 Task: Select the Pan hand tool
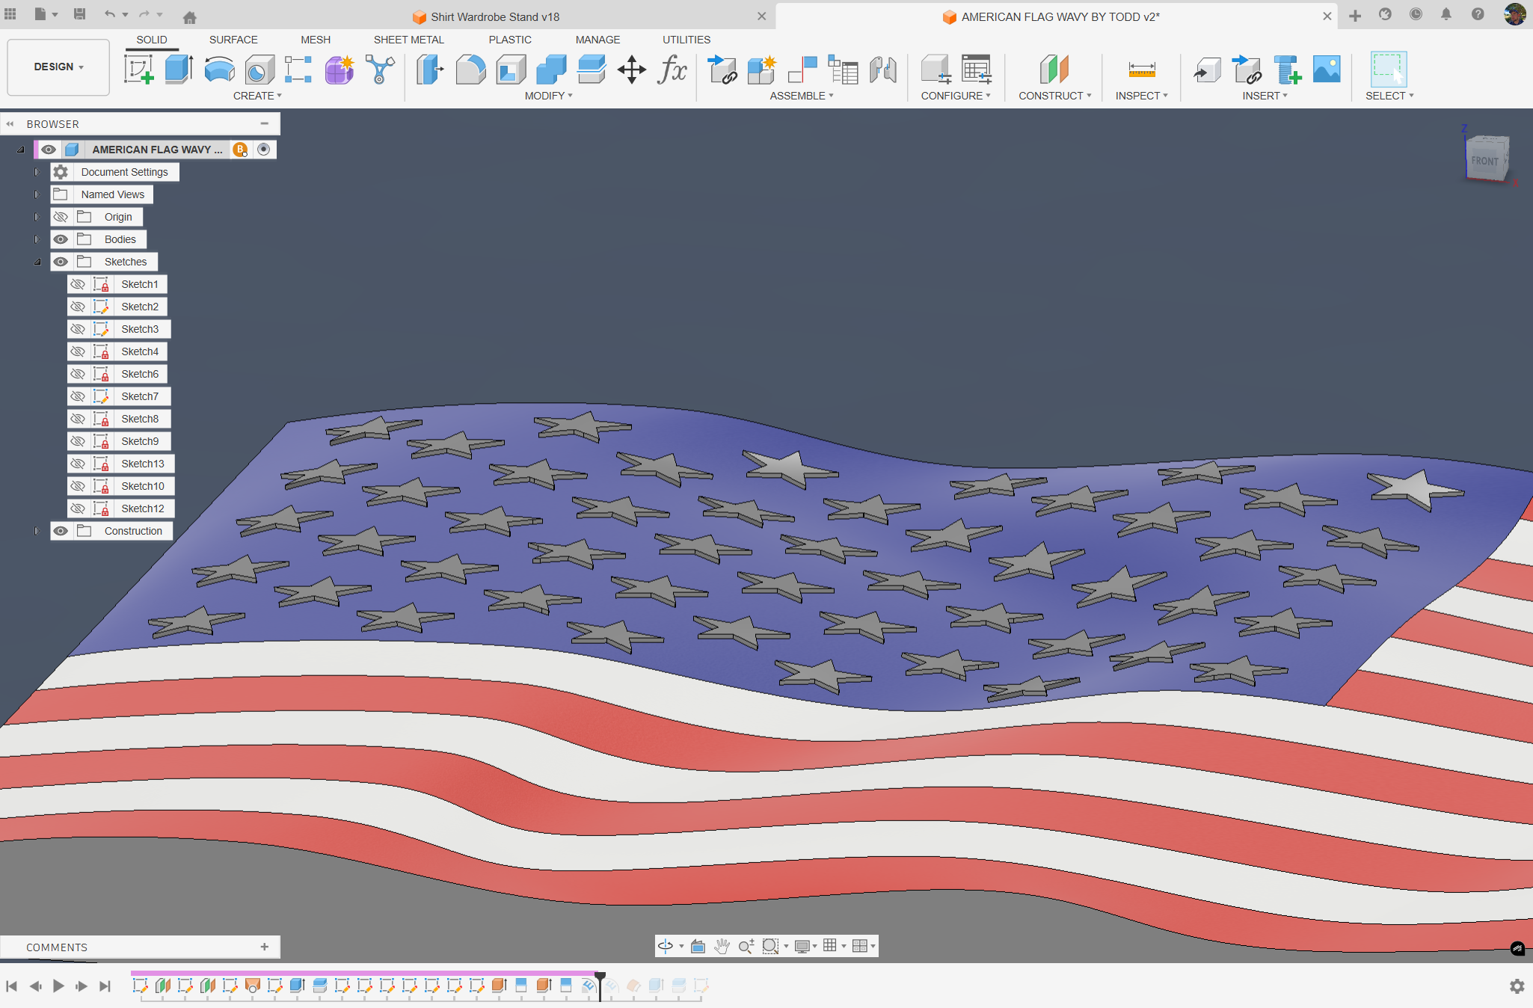(722, 946)
